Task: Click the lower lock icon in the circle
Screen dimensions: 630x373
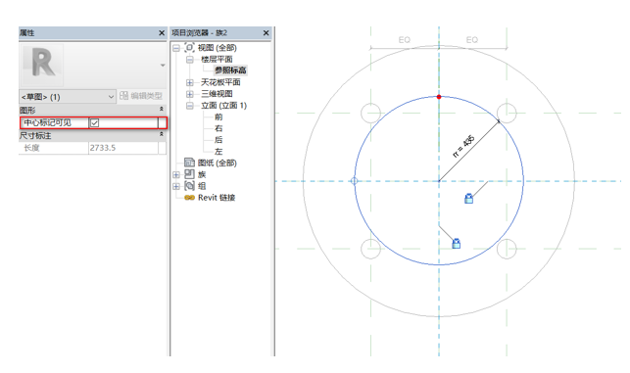Action: pyautogui.click(x=456, y=244)
